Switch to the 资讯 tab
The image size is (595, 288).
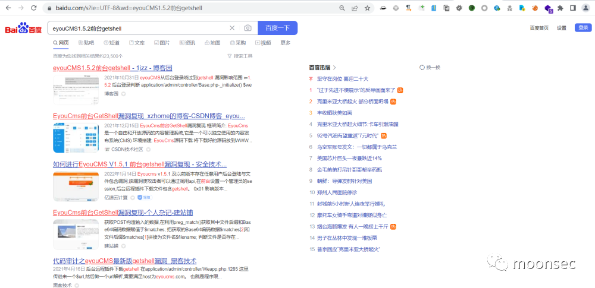tap(187, 43)
